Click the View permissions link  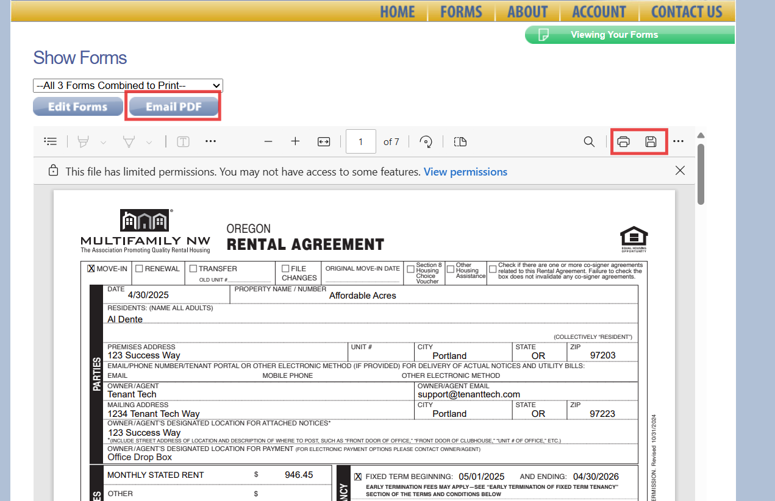coord(465,172)
